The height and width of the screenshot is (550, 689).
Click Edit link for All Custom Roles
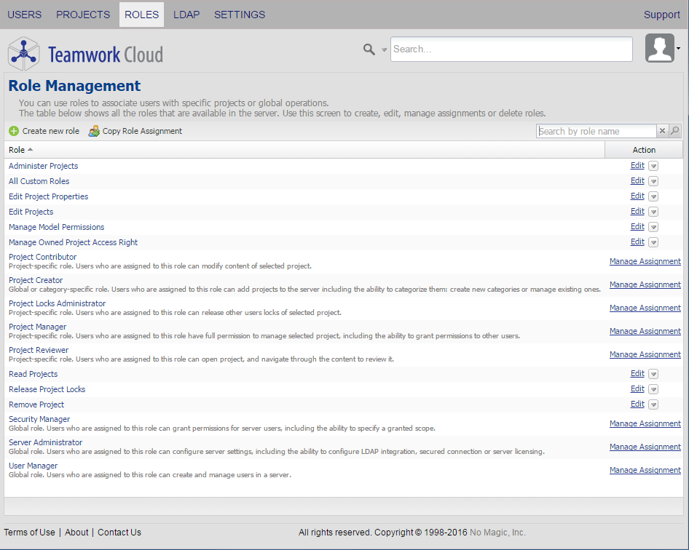637,181
